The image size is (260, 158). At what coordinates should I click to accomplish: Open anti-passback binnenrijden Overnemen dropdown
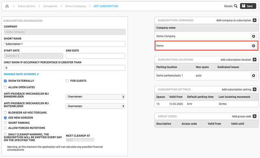[x=95, y=97]
